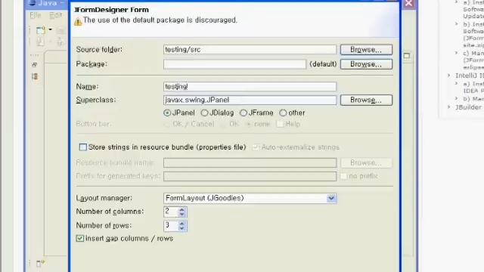Open the File menu in Java window
484x272 pixels.
coord(36,15)
